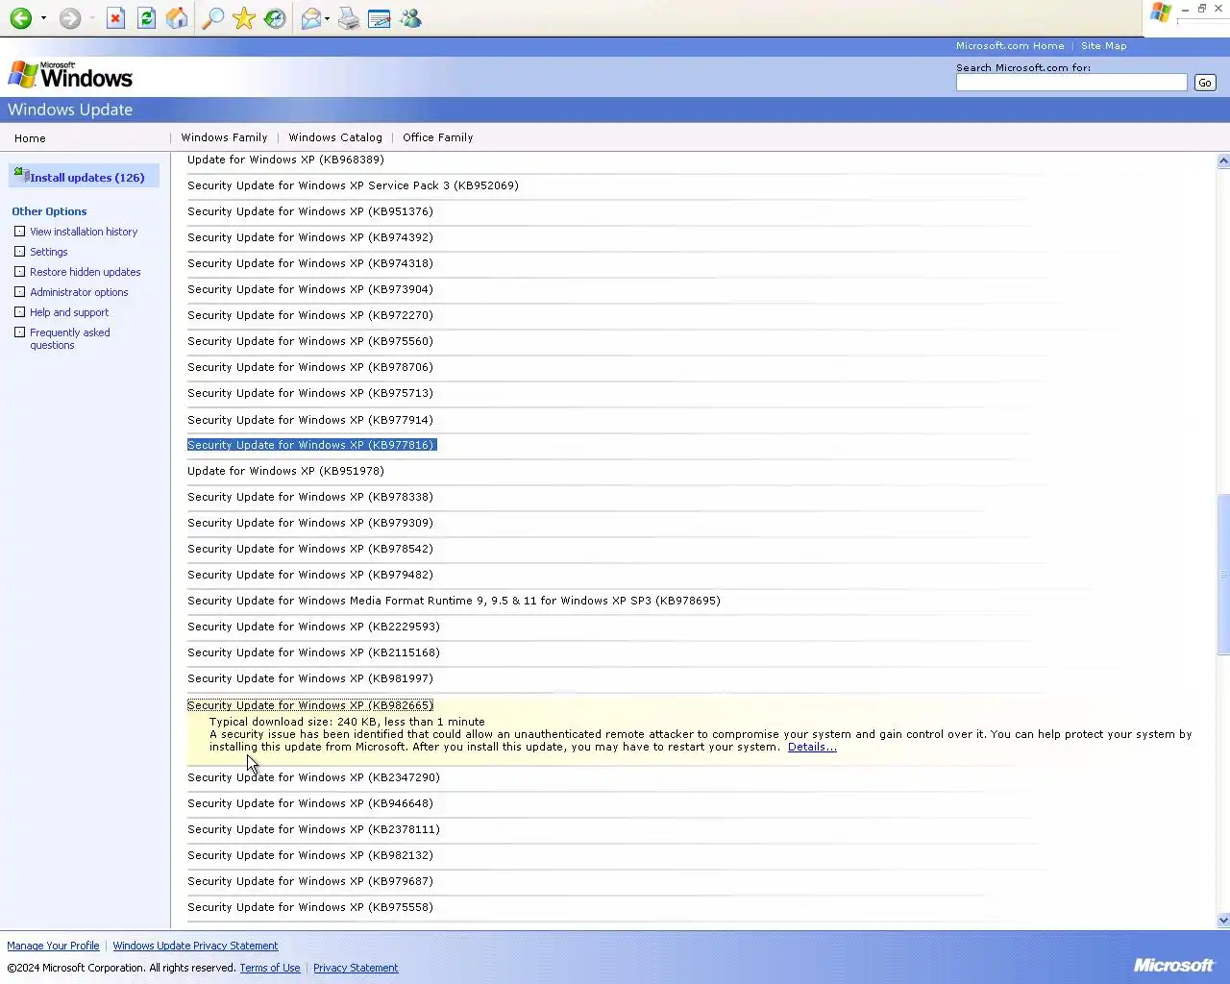Expand Windows Media Format Runtime update KB978695
Image resolution: width=1230 pixels, height=984 pixels.
(454, 601)
